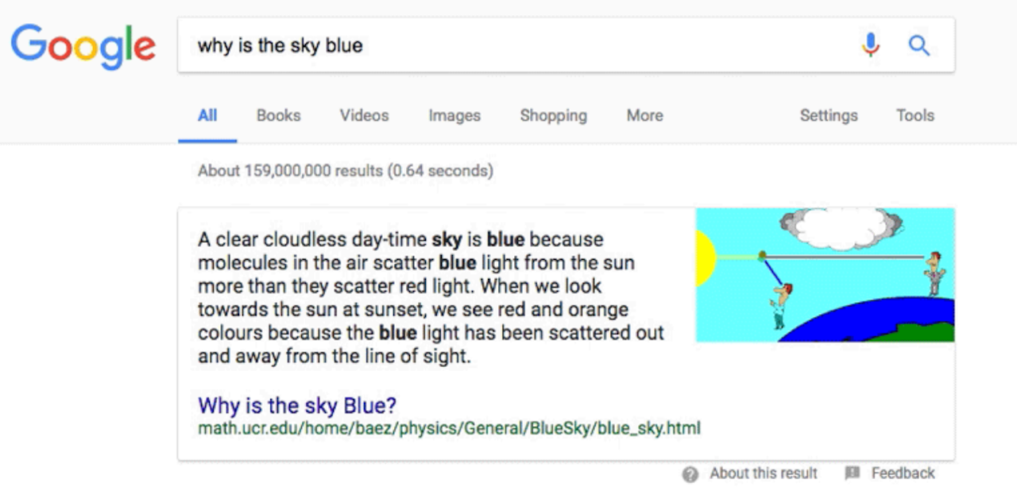Image resolution: width=1017 pixels, height=503 pixels.
Task: Click the Feedback speech bubble icon
Action: click(852, 473)
